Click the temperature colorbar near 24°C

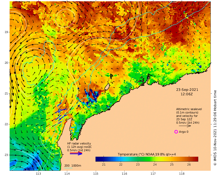point(155,159)
